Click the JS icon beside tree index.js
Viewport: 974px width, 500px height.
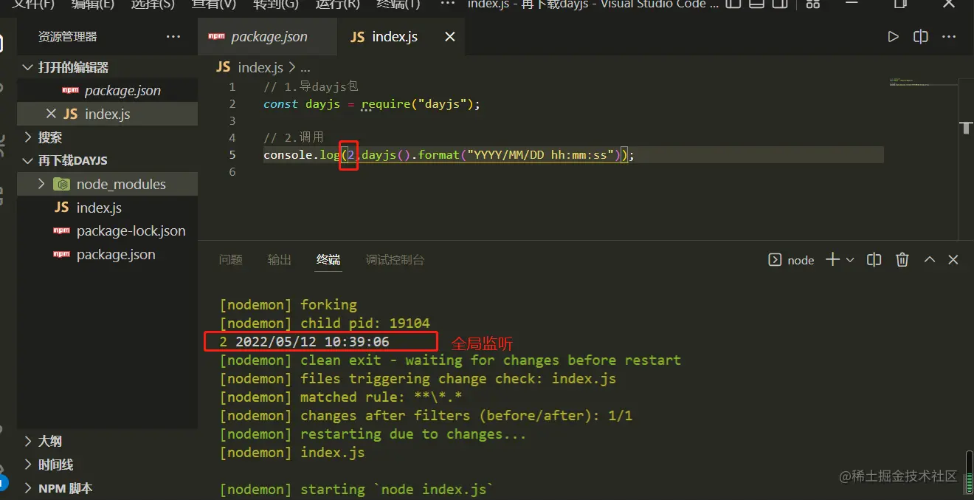[62, 208]
